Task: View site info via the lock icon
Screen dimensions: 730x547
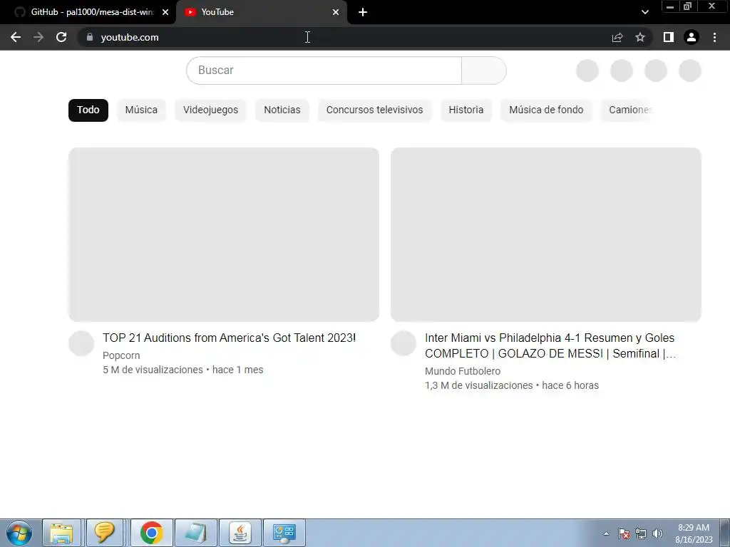Action: tap(90, 37)
